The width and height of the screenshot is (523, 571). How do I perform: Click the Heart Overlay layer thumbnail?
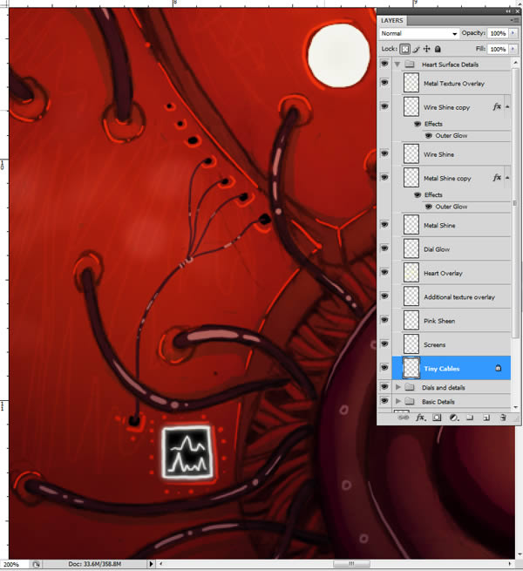[x=411, y=273]
